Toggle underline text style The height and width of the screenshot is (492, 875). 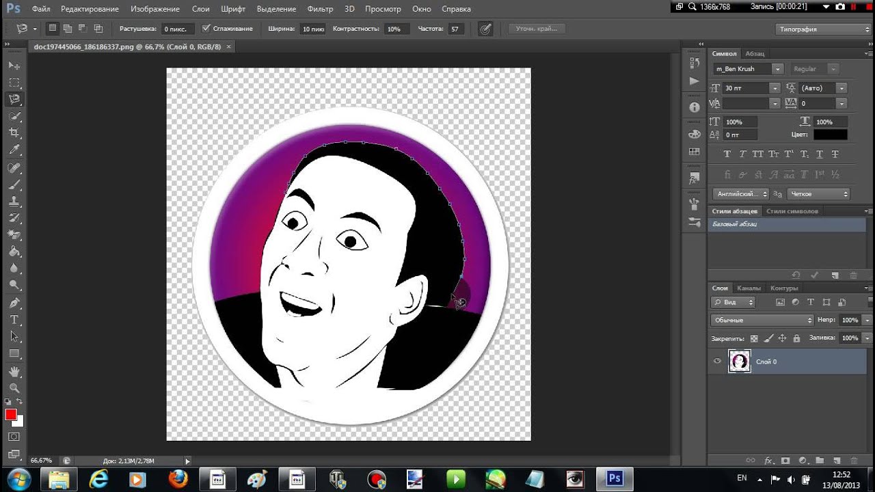click(x=820, y=154)
